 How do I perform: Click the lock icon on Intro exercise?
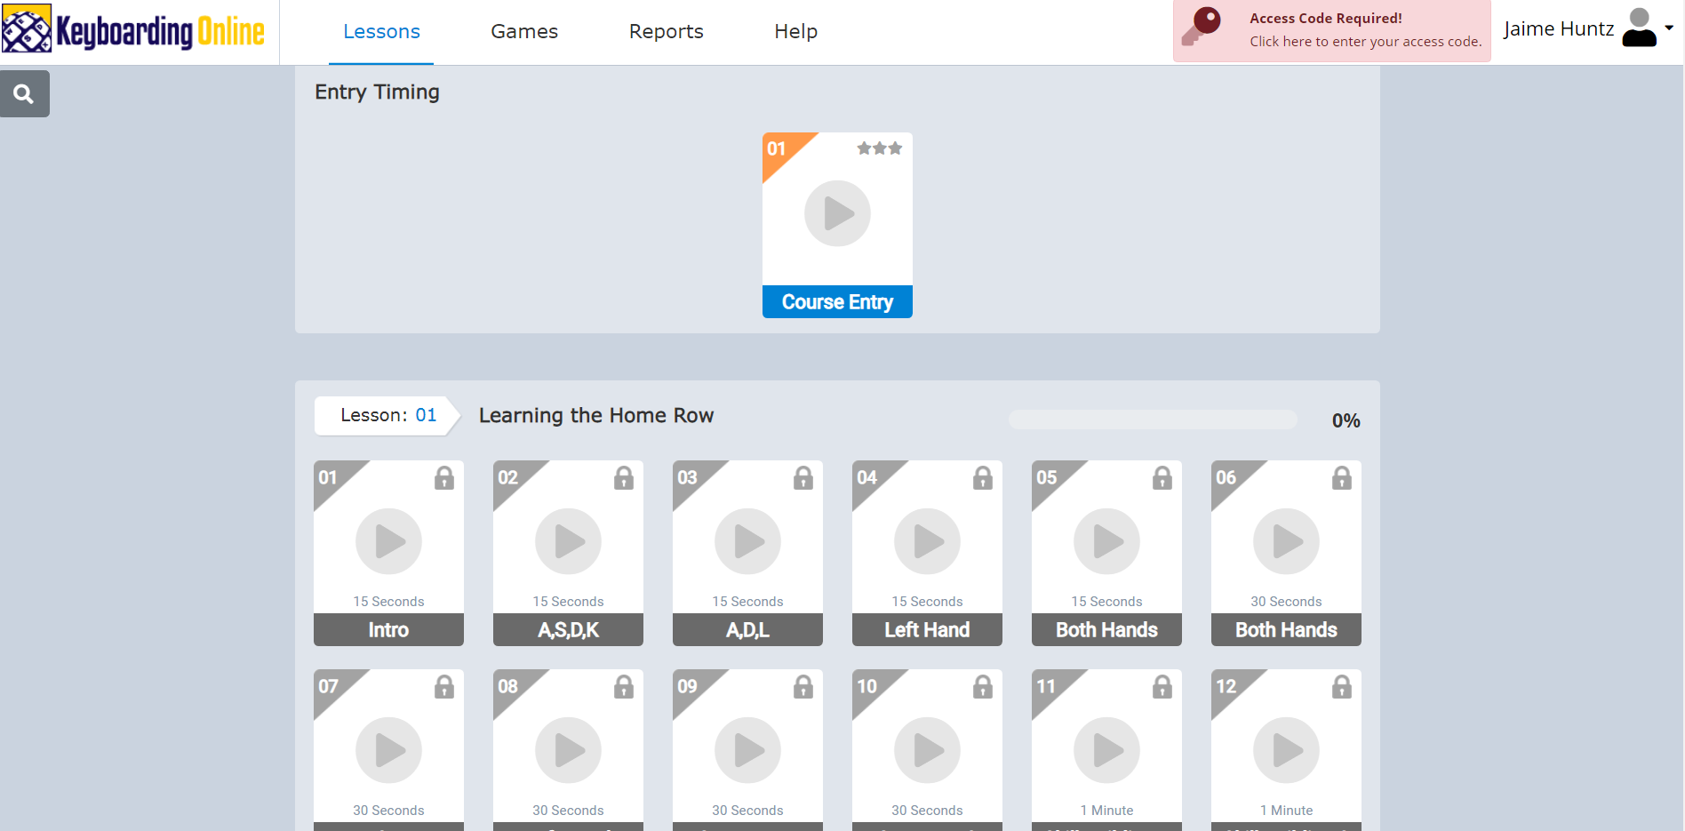444,478
